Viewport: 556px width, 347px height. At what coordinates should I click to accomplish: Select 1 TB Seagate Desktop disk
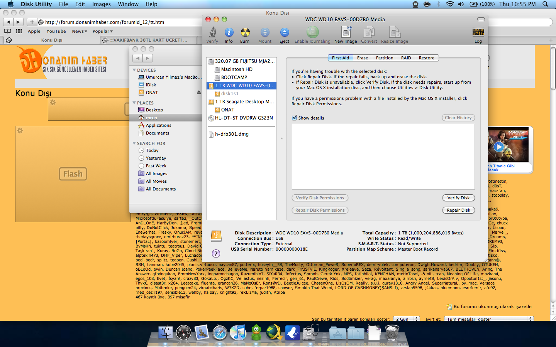tap(242, 101)
